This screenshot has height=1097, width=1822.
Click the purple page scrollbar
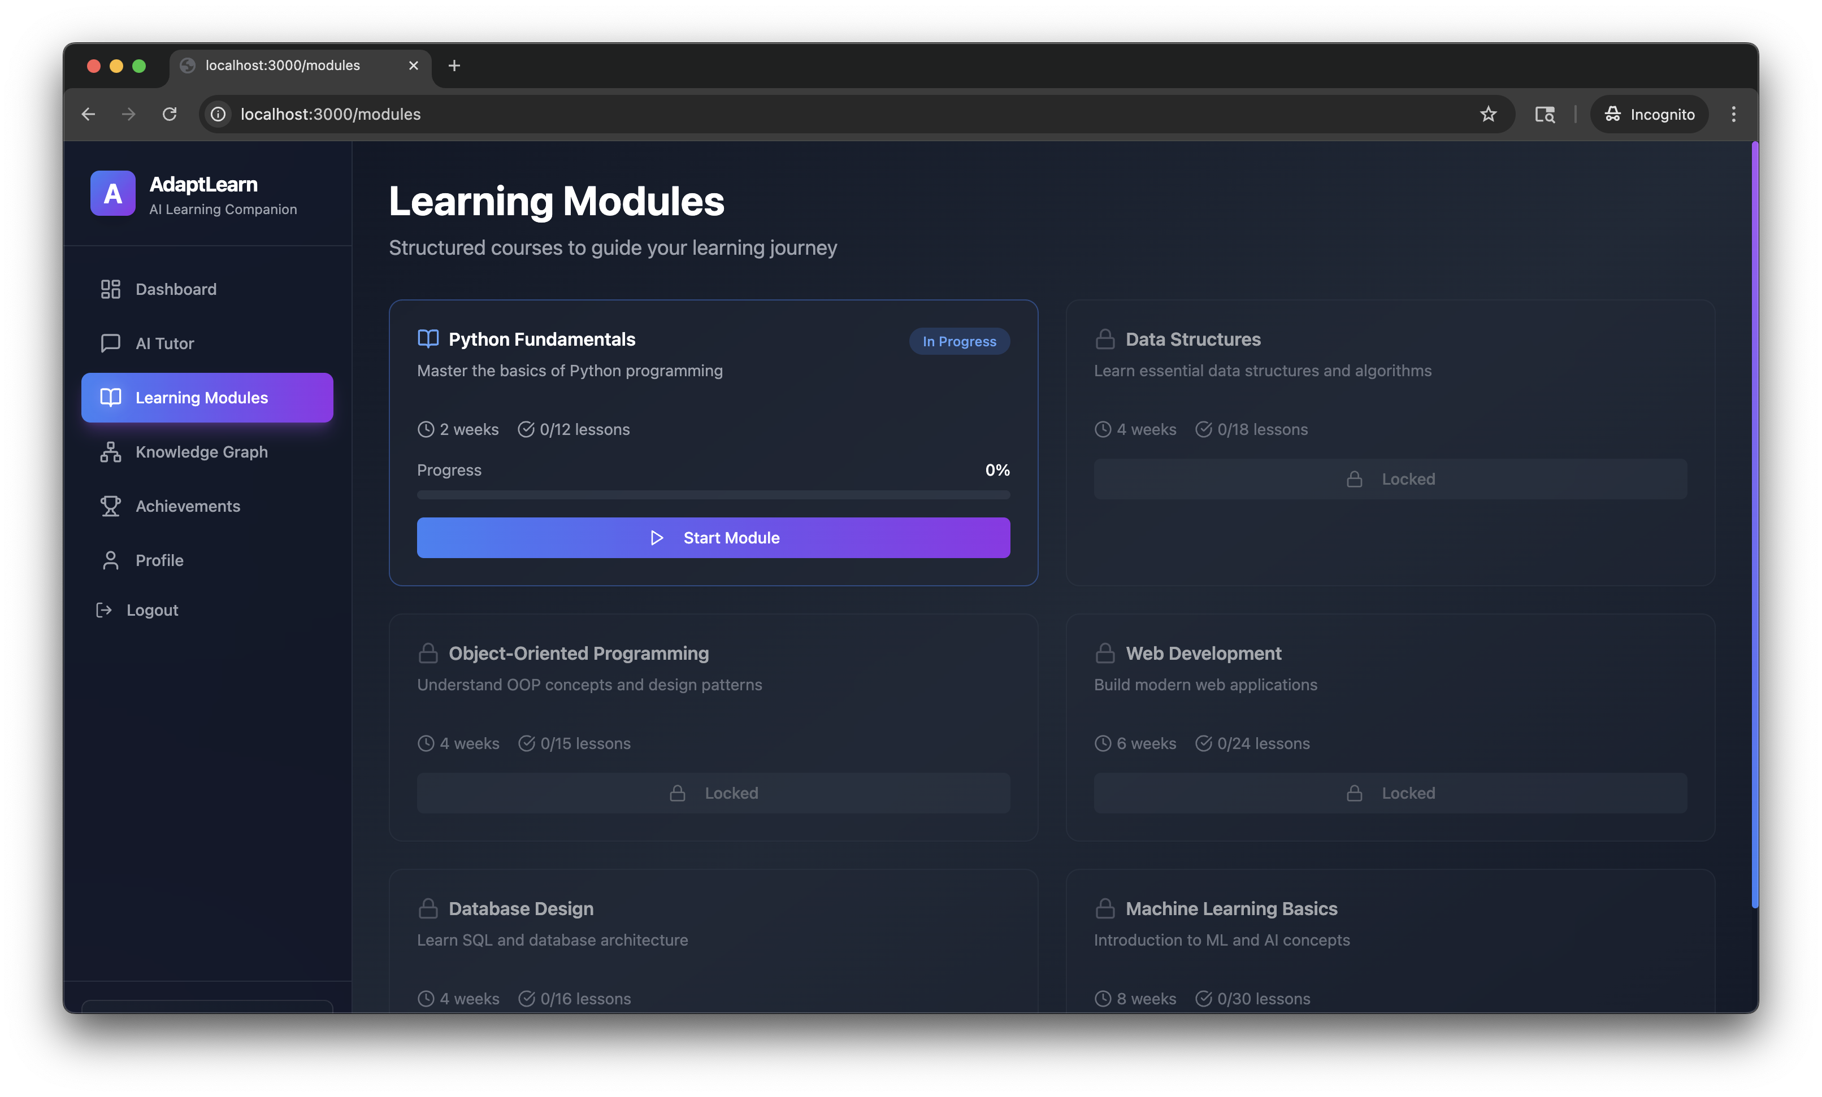1754,525
